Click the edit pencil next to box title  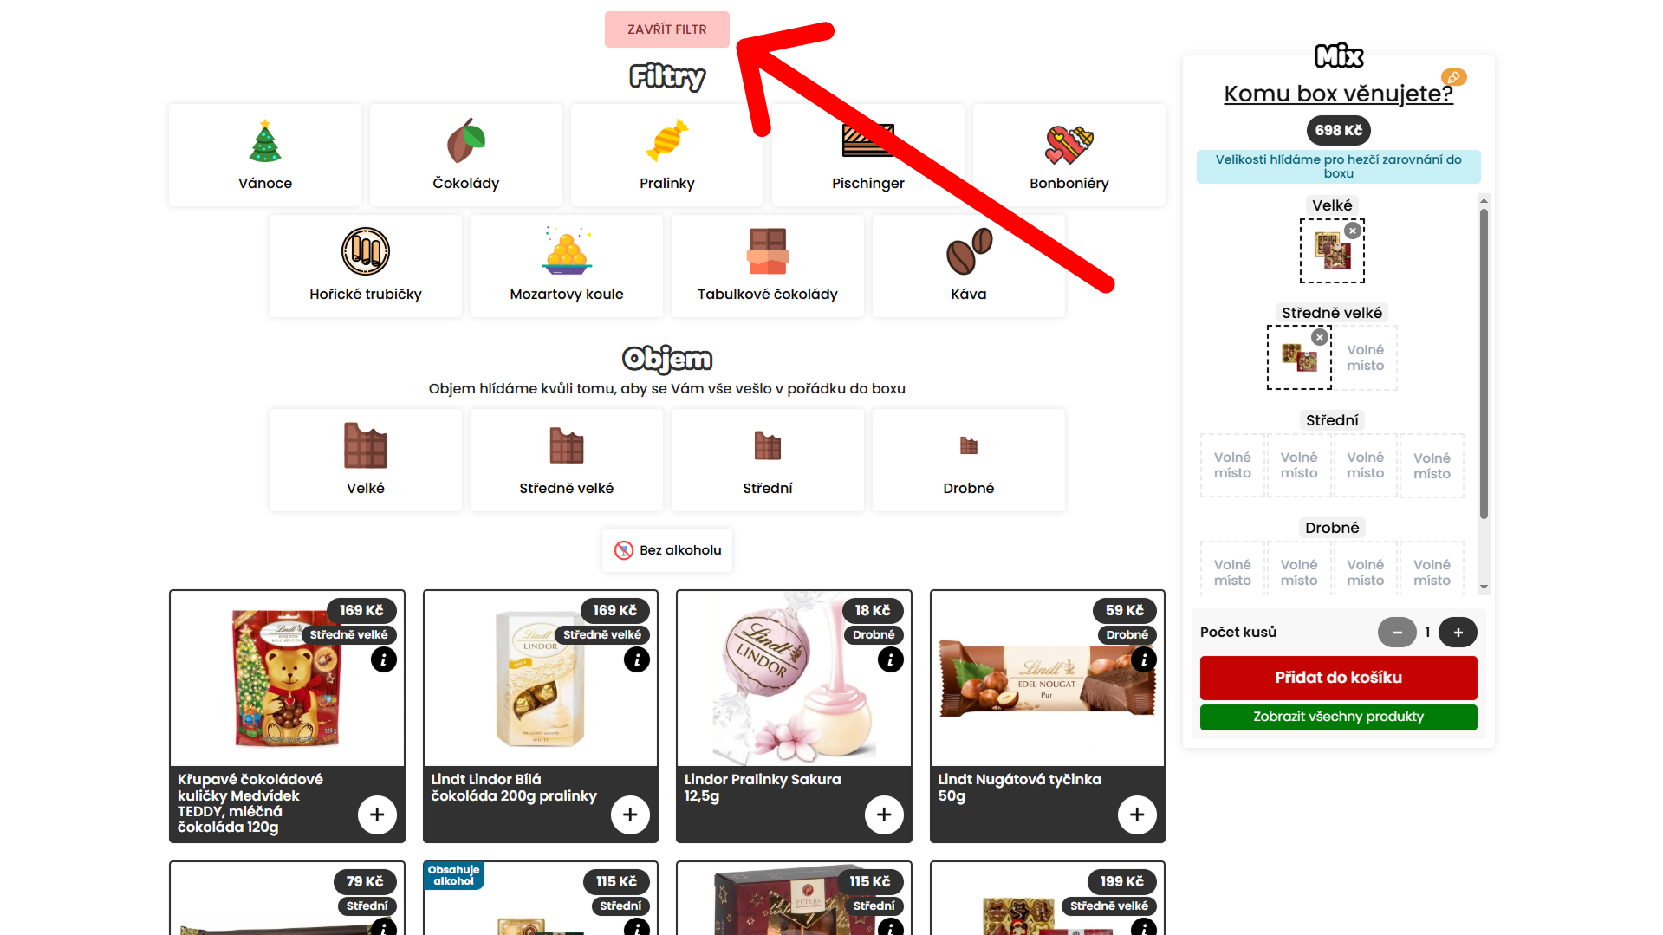coord(1454,77)
